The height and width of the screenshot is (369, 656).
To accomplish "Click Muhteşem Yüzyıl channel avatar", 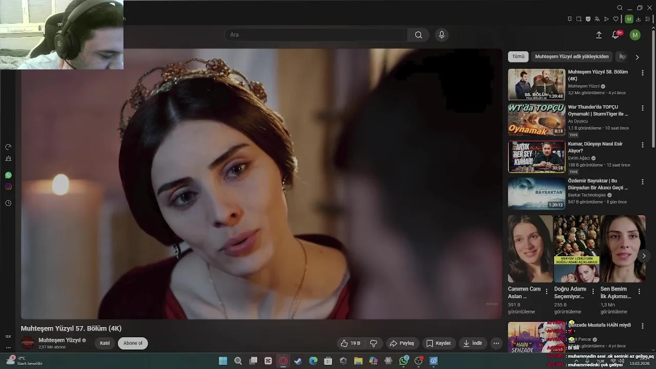I will click(x=28, y=343).
